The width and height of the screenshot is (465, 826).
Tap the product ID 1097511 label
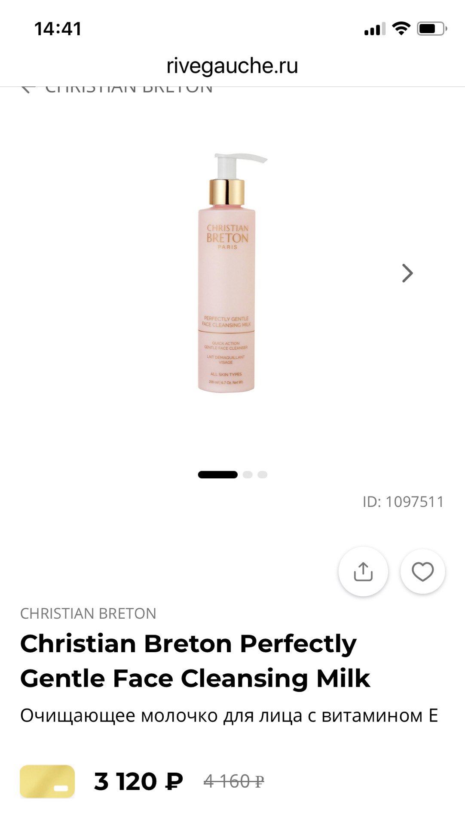(403, 502)
